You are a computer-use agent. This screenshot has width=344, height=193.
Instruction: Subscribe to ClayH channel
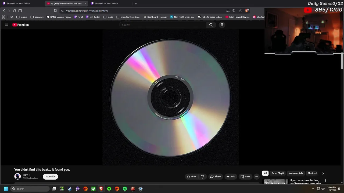tap(50, 176)
